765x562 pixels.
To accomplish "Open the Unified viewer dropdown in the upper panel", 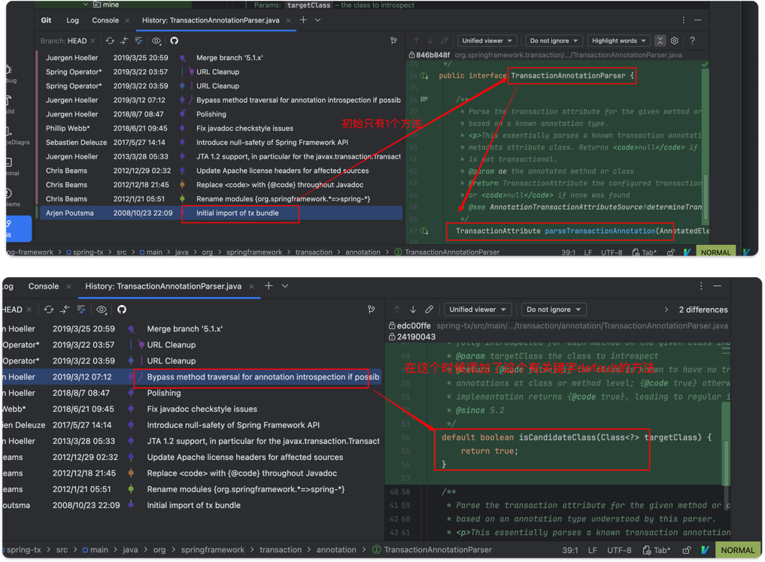I will [x=487, y=41].
